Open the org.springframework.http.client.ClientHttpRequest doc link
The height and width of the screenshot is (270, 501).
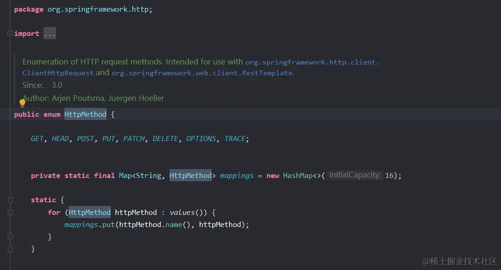[200, 67]
